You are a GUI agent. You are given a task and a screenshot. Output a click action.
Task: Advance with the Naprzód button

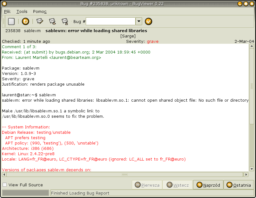[x=208, y=185]
